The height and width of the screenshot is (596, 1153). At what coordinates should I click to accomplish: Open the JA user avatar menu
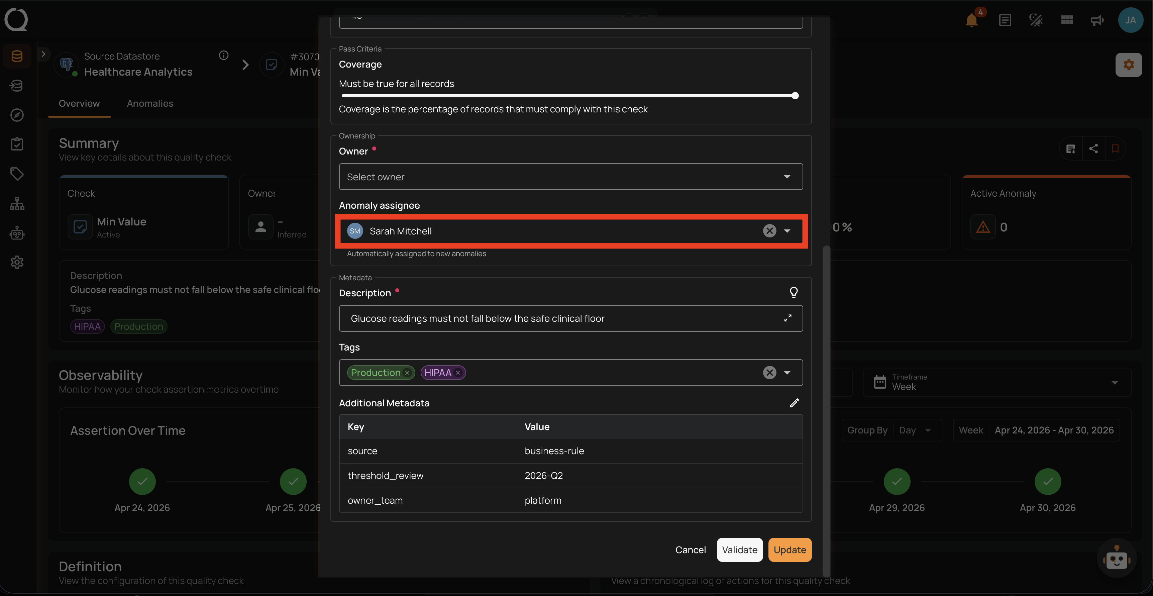coord(1130,20)
